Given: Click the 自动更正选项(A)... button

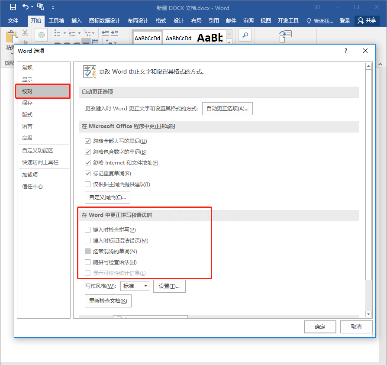Looking at the screenshot, I should point(227,109).
